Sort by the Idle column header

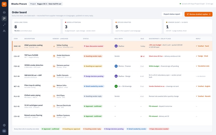coord(142,39)
